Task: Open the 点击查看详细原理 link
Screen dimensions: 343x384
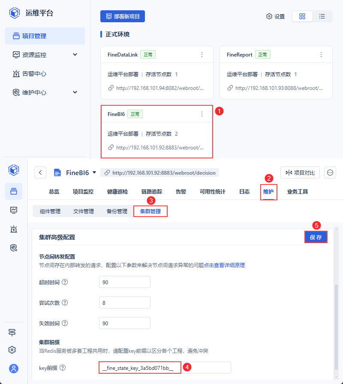Action: pyautogui.click(x=225, y=265)
